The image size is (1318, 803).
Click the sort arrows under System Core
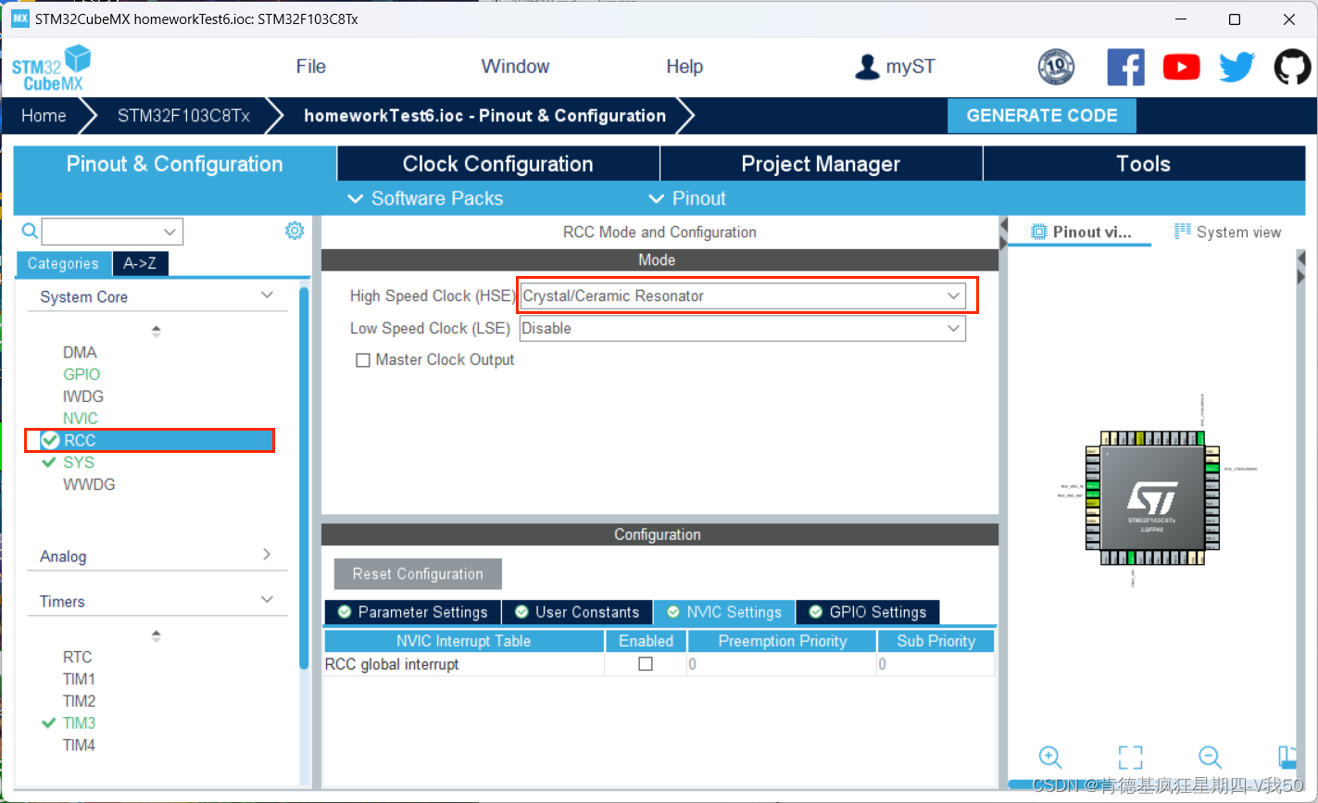tap(156, 331)
